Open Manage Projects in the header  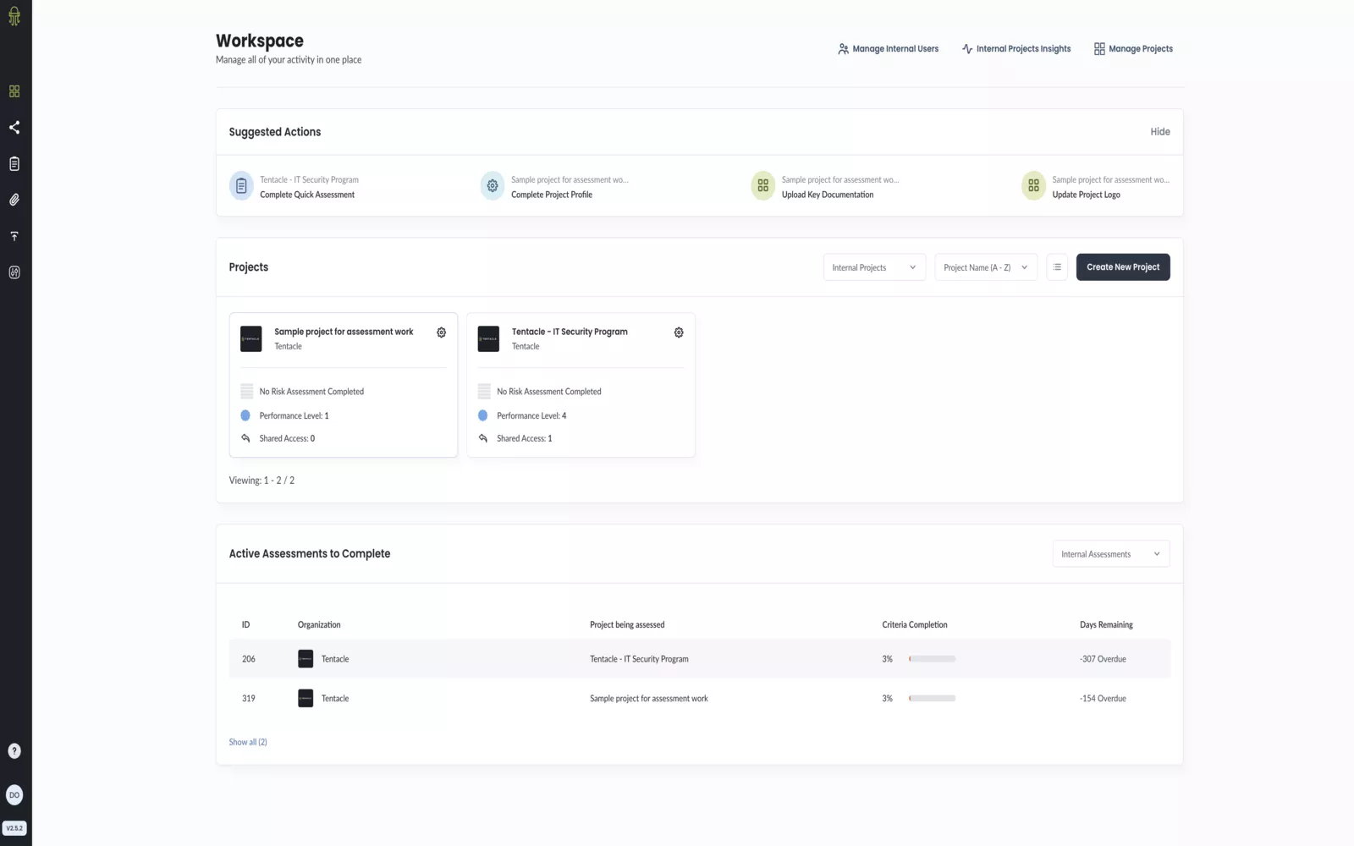click(1133, 49)
